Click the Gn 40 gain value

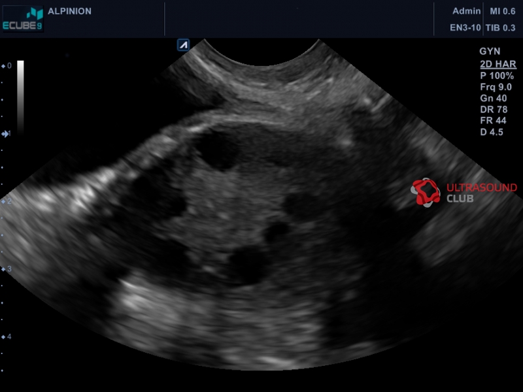point(494,99)
